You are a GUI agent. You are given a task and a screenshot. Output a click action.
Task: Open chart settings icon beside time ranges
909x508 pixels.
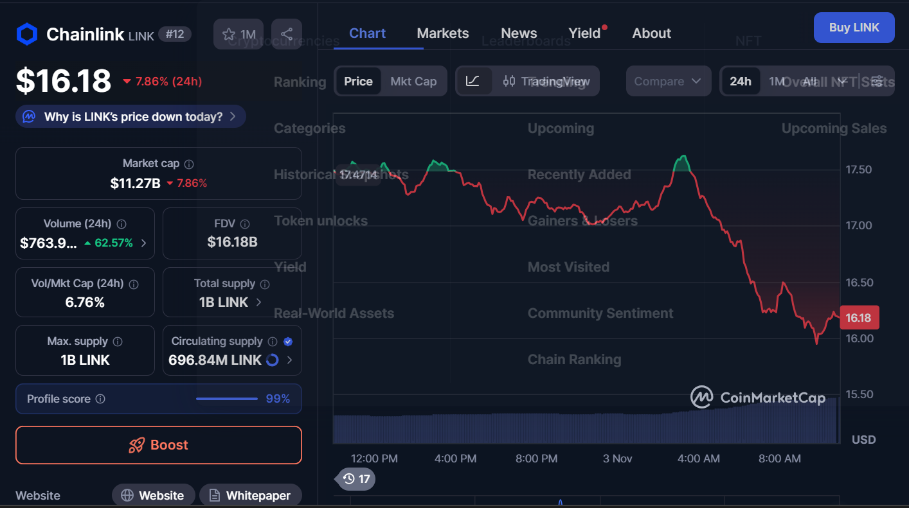pyautogui.click(x=876, y=81)
